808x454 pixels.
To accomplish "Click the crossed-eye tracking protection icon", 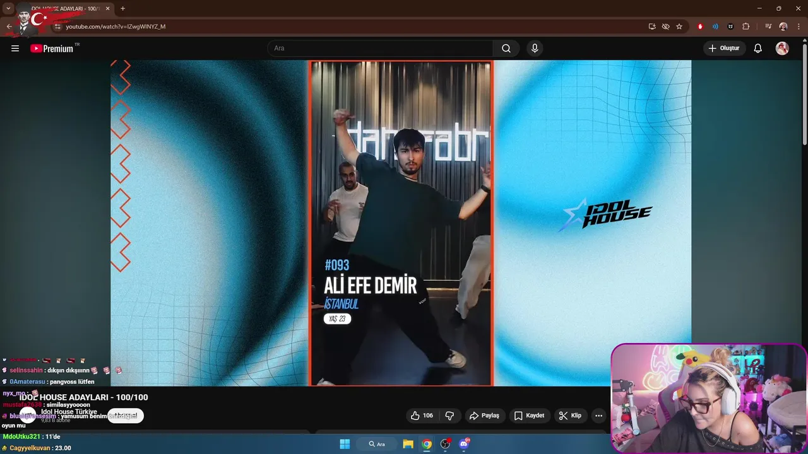I will pyautogui.click(x=665, y=26).
